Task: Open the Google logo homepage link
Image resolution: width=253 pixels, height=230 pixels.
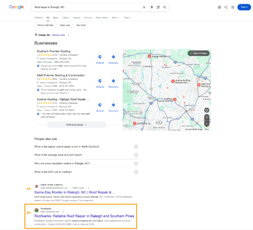Action: click(16, 7)
